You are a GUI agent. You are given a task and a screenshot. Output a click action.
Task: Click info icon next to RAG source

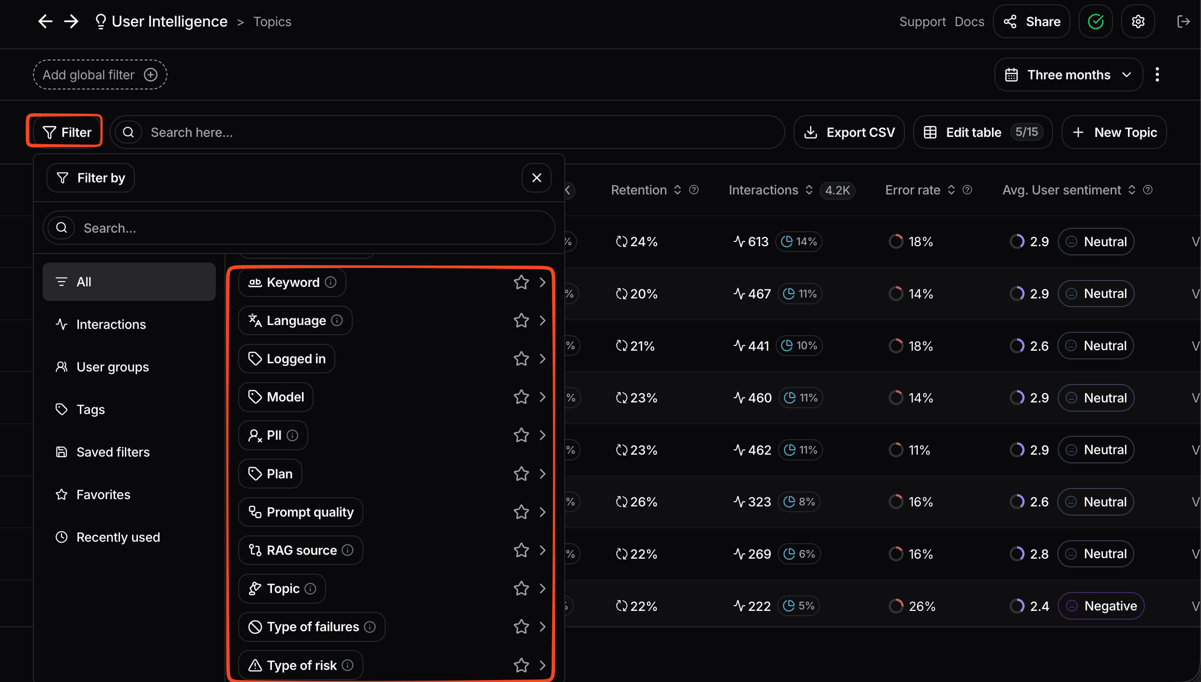[347, 550]
